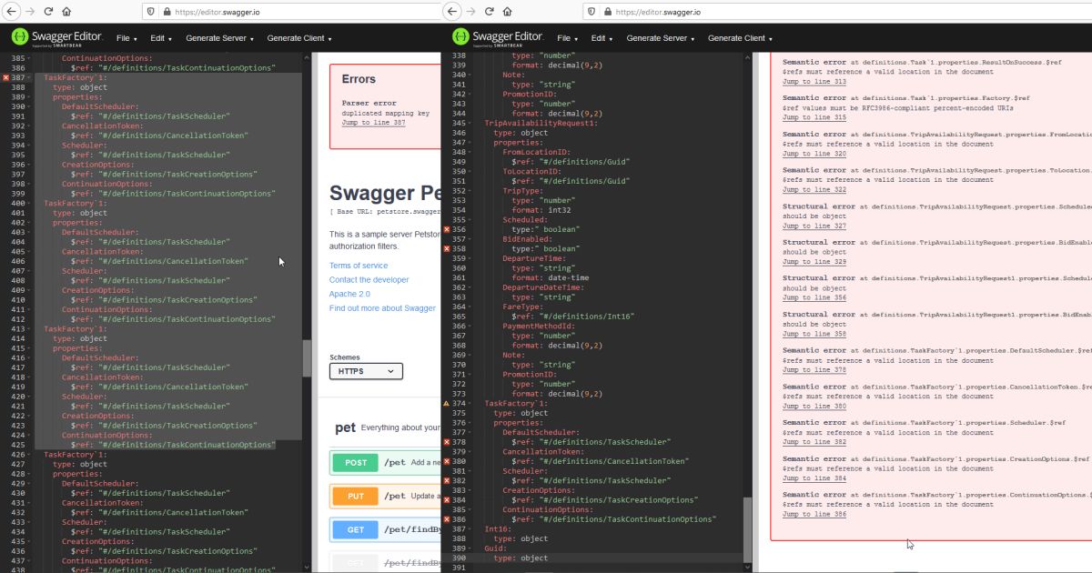Image resolution: width=1092 pixels, height=573 pixels.
Task: Click Jump to line 387 link
Action: point(373,122)
